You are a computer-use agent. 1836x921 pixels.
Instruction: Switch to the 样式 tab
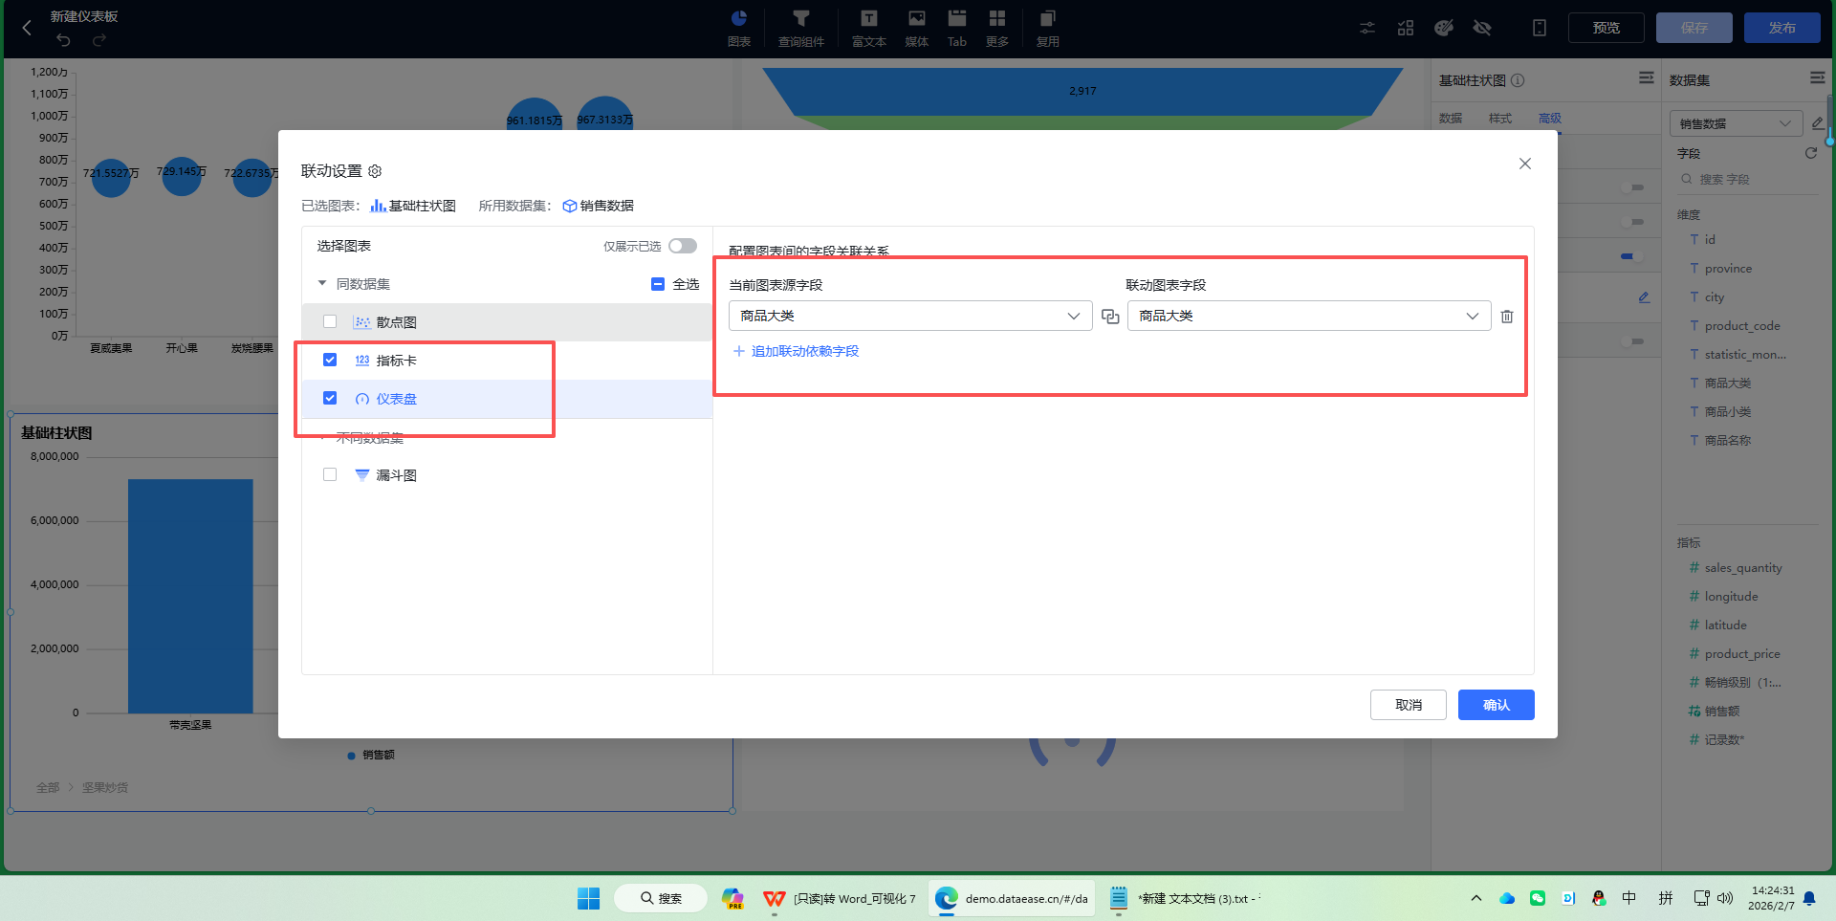pos(1499,118)
